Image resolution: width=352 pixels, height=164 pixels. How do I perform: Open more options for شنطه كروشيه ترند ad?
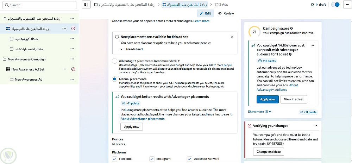(x=72, y=39)
